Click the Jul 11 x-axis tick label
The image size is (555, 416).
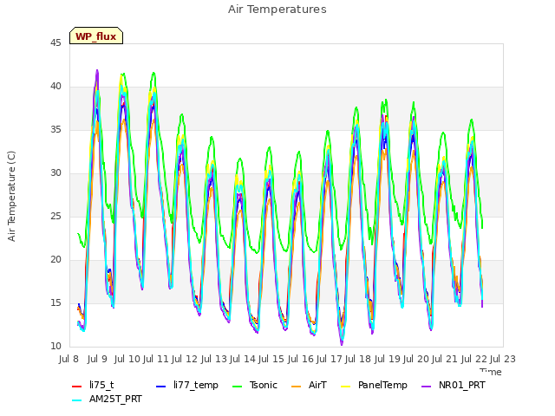[156, 359]
